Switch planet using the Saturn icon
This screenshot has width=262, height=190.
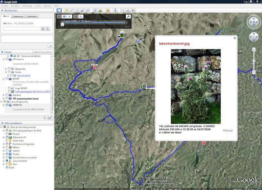[108, 10]
